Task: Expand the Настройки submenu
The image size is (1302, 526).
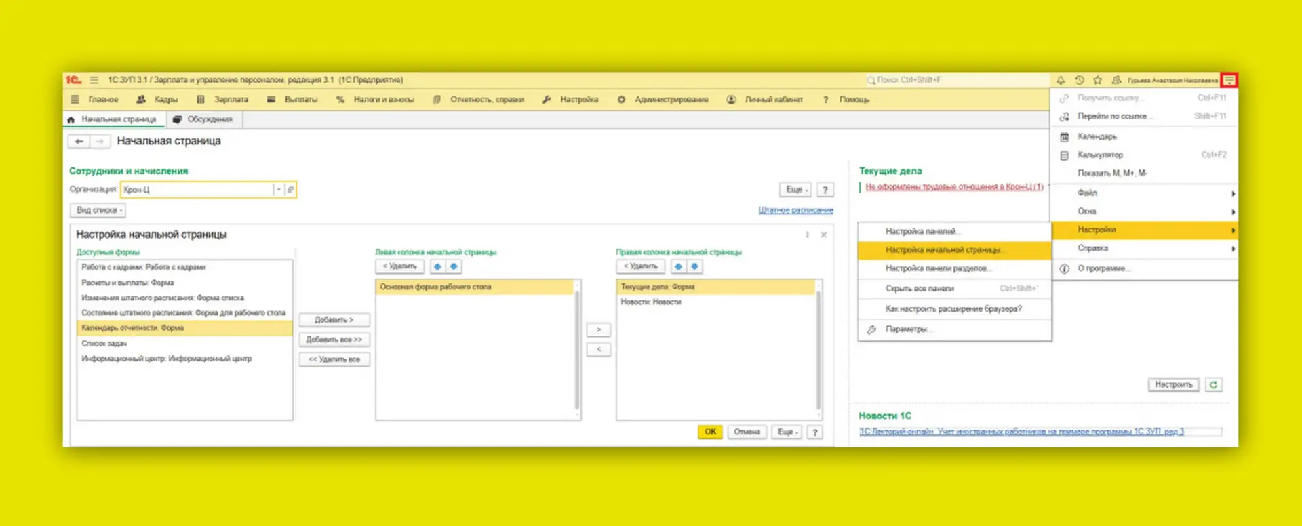Action: click(1144, 230)
